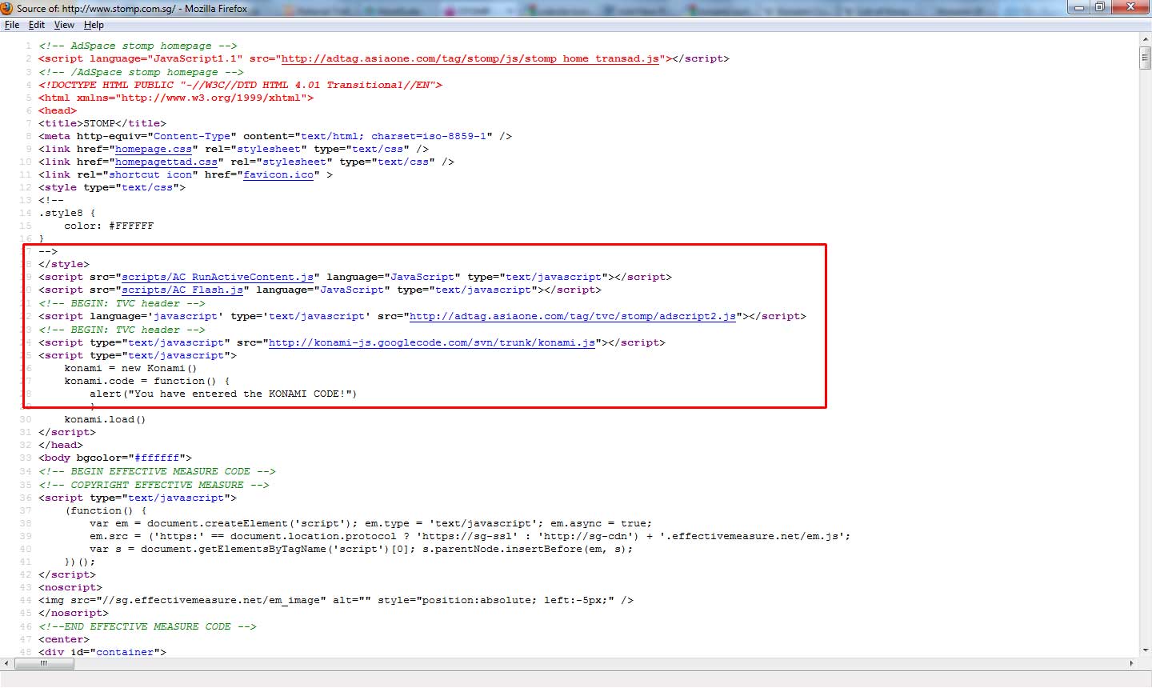Click the 'COPYRIGHT EFFECTIVE MEASURE' comment
1152x688 pixels.
(x=154, y=485)
